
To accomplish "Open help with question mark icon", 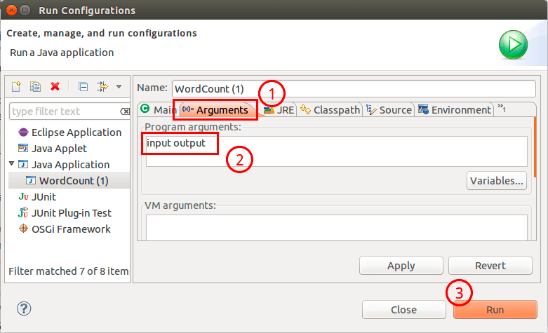I will tap(24, 308).
